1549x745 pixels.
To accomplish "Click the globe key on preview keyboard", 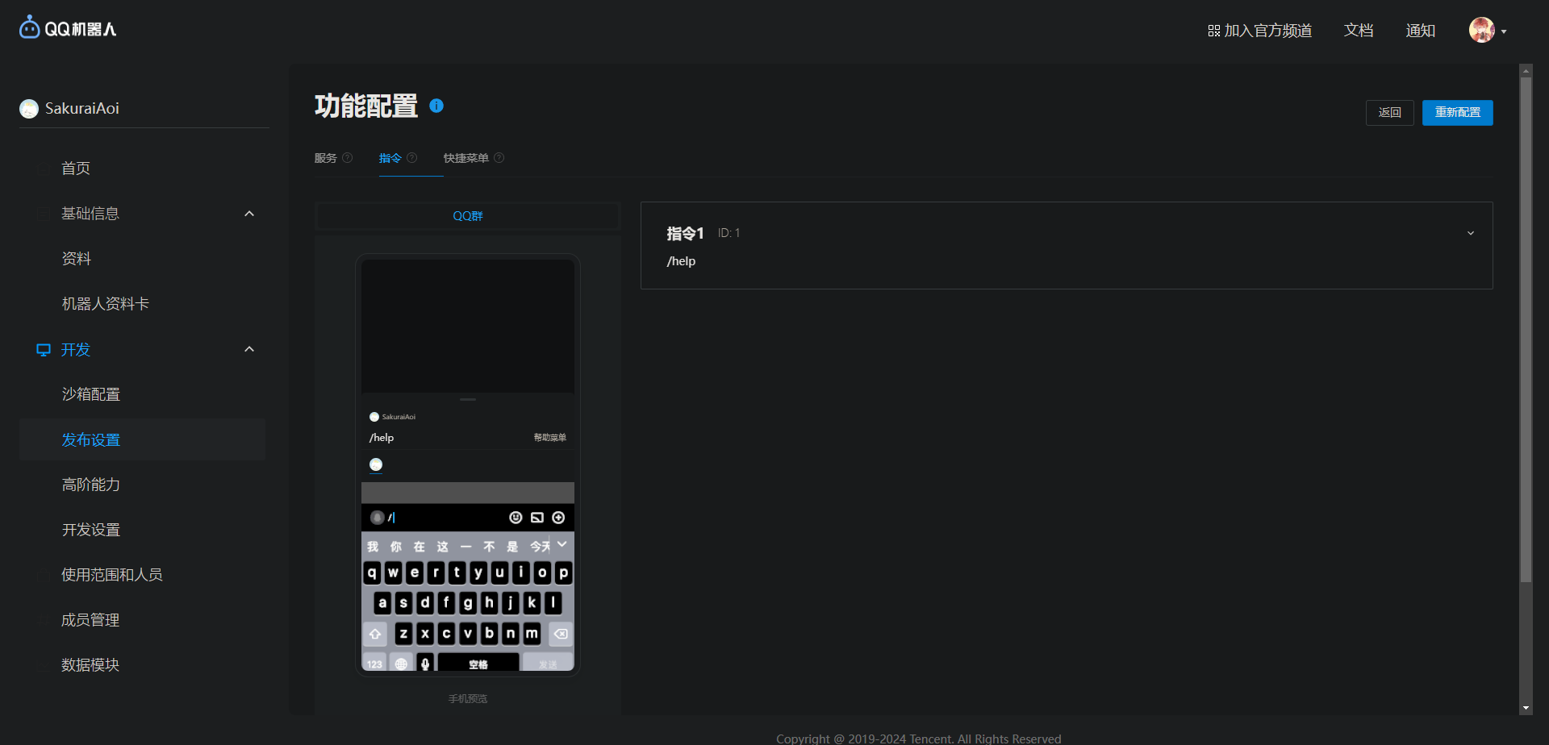I will 401,664.
